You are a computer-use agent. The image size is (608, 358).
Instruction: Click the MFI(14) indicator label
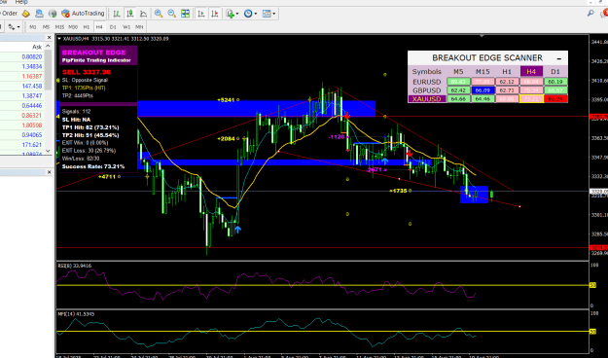click(x=77, y=314)
